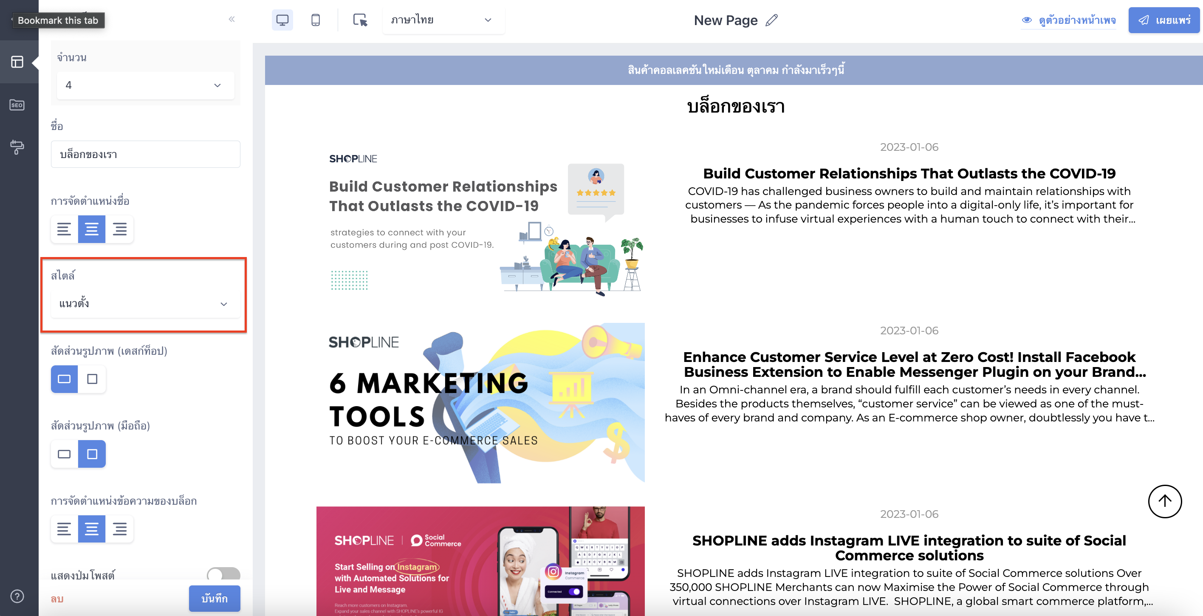Click the date above the COVID-19 post
Viewport: 1203px width, 616px height.
click(909, 147)
